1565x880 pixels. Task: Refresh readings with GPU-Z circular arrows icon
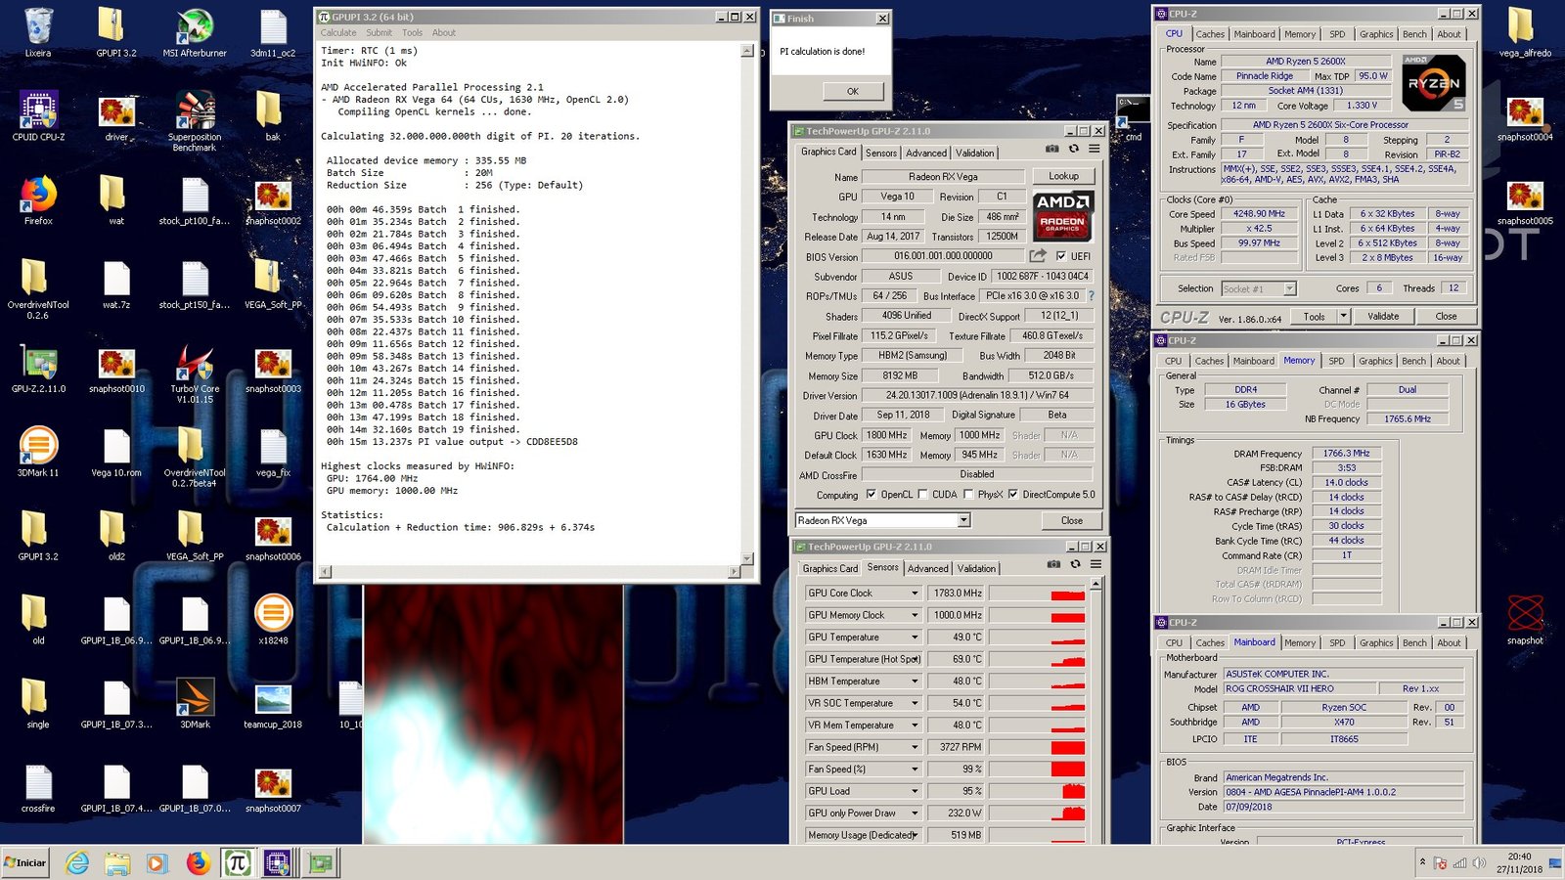(1075, 150)
